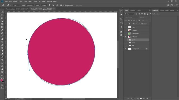Expand the vector group folder
179x100 pixels.
pos(128,43)
